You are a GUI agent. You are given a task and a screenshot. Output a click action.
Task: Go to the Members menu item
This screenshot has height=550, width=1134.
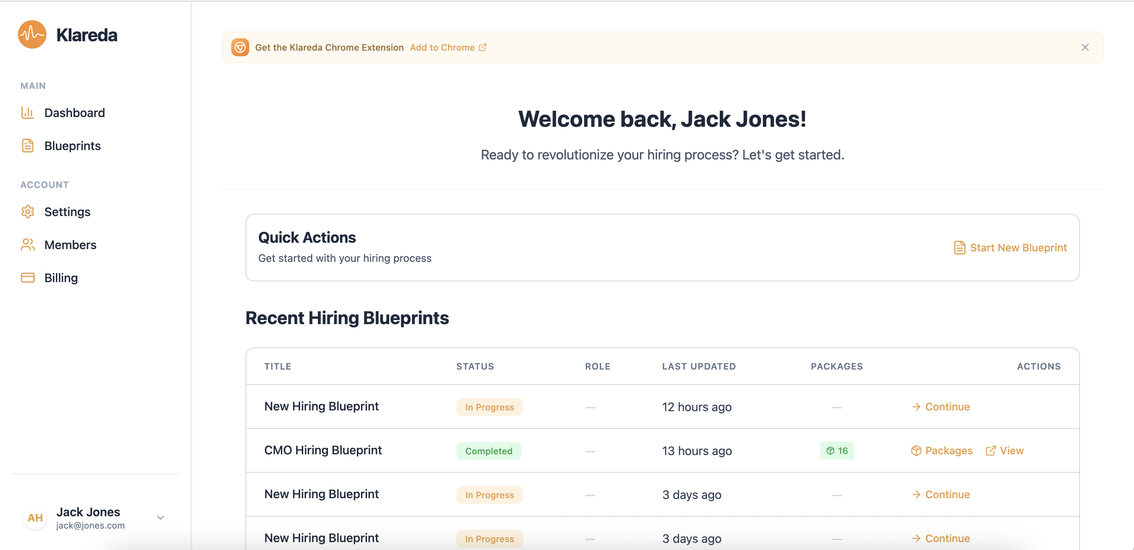tap(71, 245)
